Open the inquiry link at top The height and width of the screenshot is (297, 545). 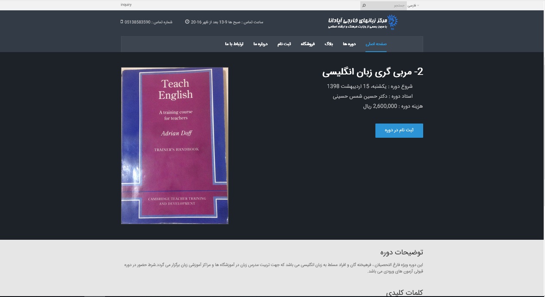[126, 5]
